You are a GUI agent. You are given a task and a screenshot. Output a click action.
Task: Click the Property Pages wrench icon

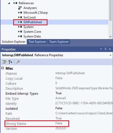coord(18,62)
